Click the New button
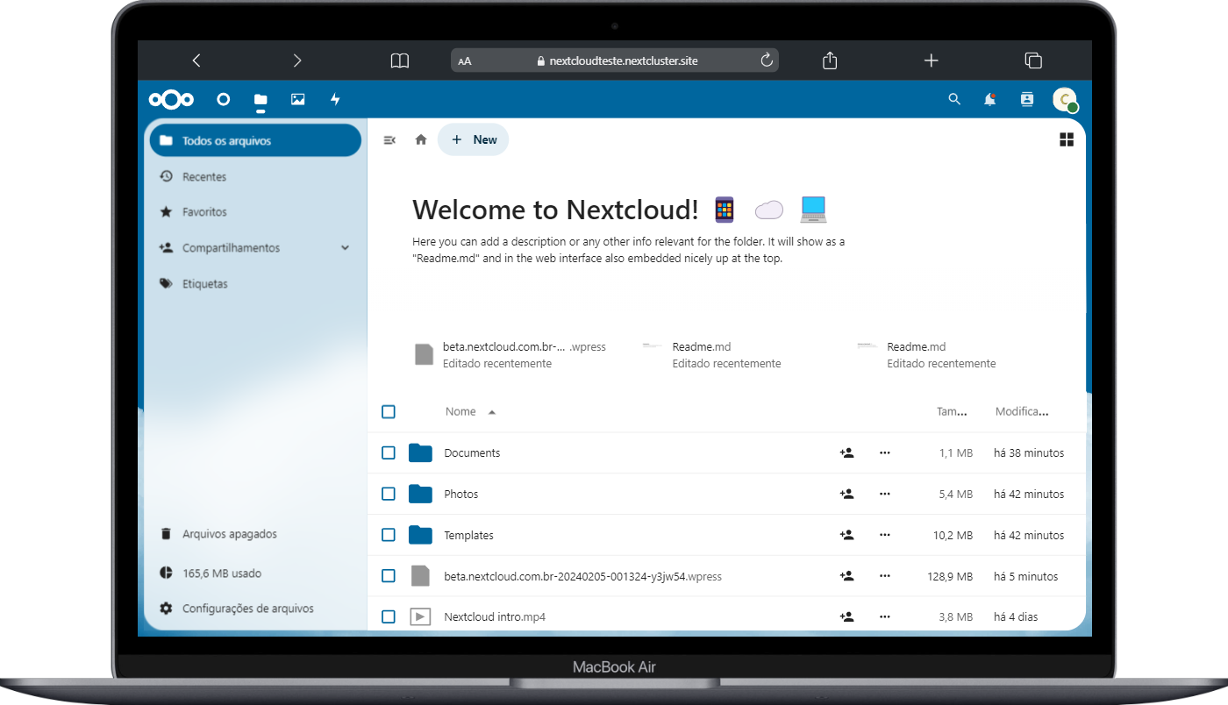 coord(474,139)
